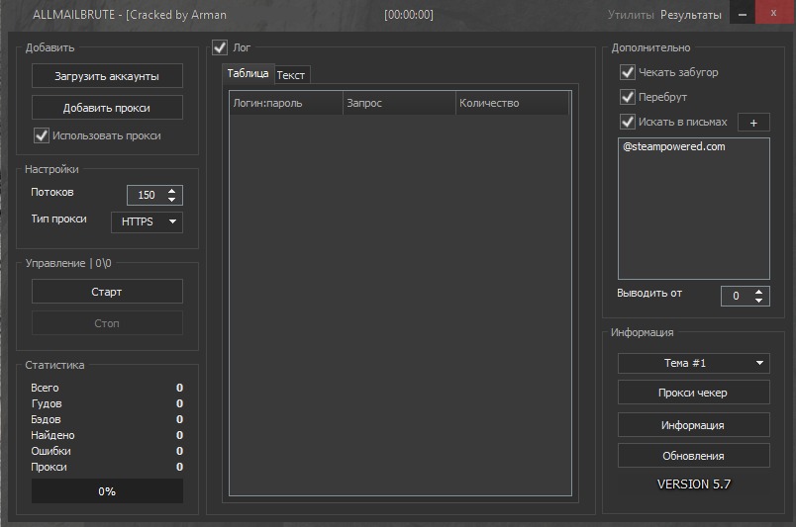Click the plus button beside Искать в письмах
The image size is (796, 527).
click(x=753, y=123)
